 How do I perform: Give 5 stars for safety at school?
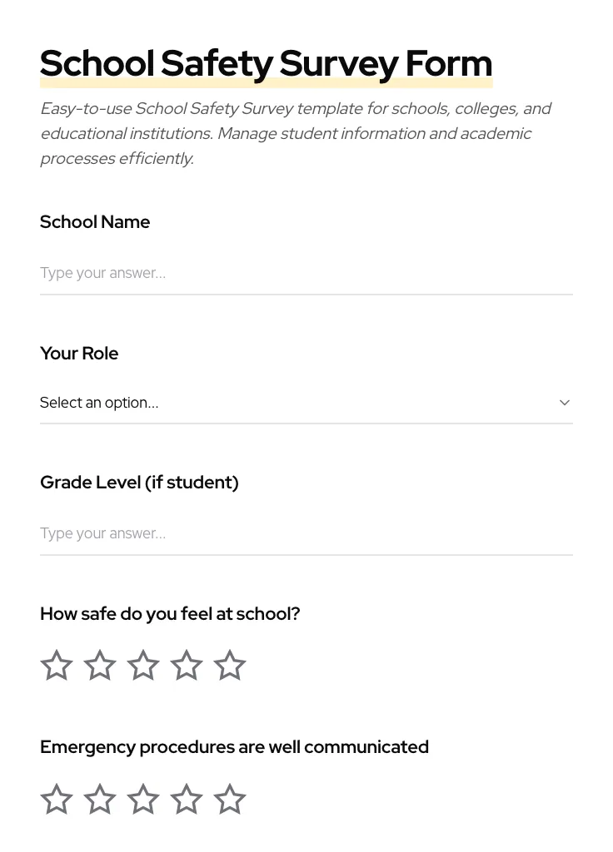click(x=229, y=665)
